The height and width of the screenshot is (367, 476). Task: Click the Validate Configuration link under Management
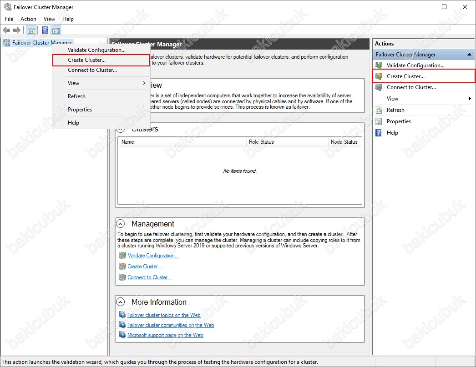(153, 256)
